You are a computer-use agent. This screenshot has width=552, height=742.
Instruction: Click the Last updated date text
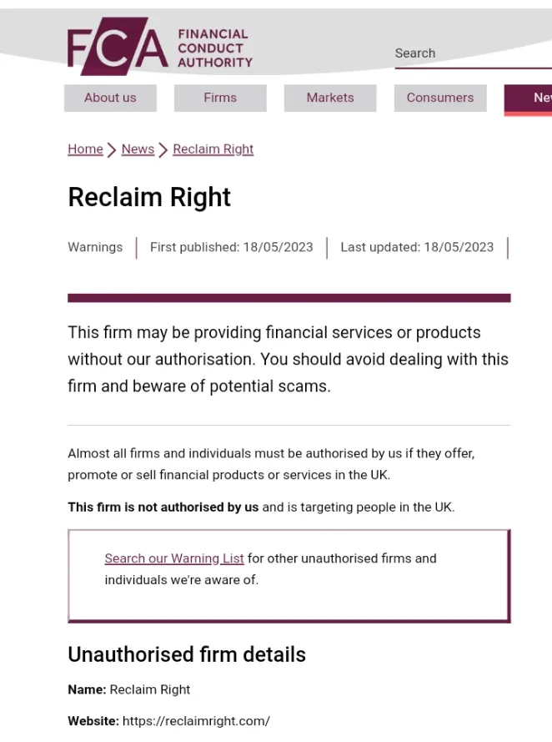click(417, 247)
